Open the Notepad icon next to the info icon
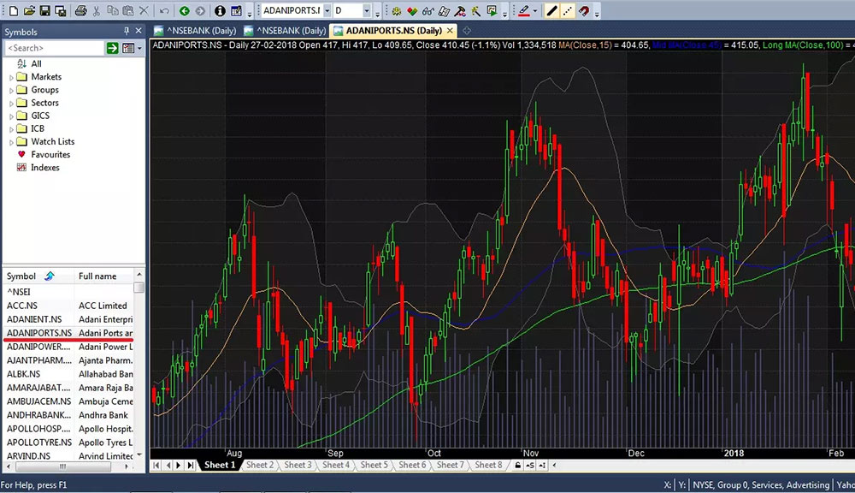 pyautogui.click(x=236, y=10)
